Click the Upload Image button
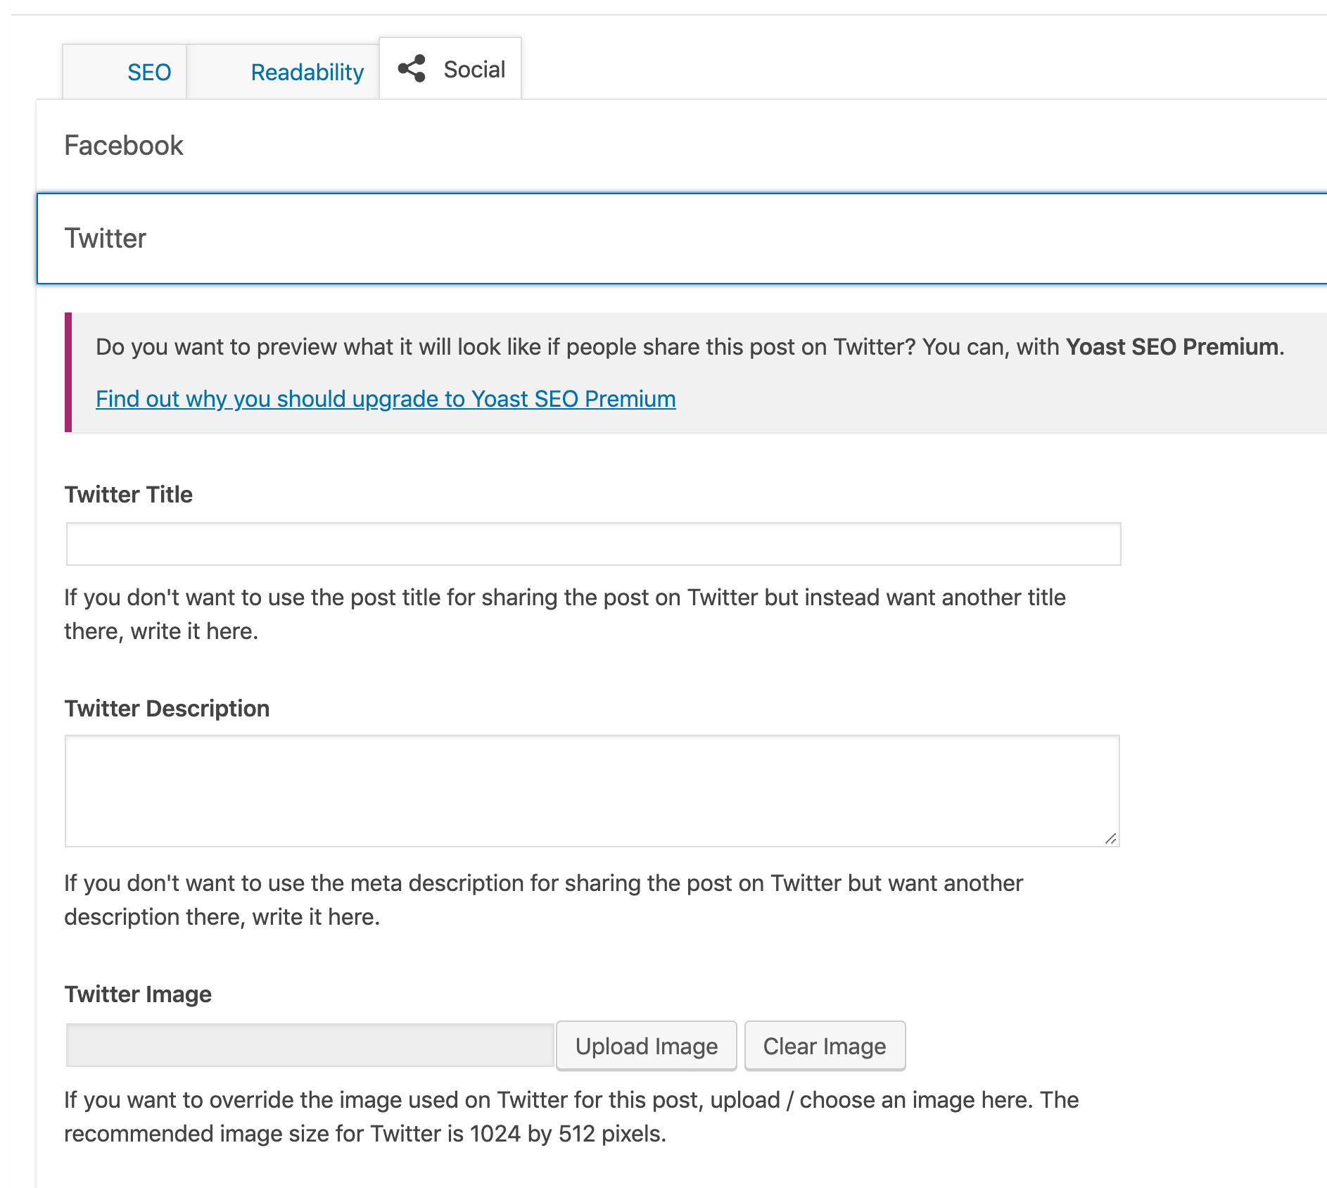The height and width of the screenshot is (1188, 1327). (647, 1046)
